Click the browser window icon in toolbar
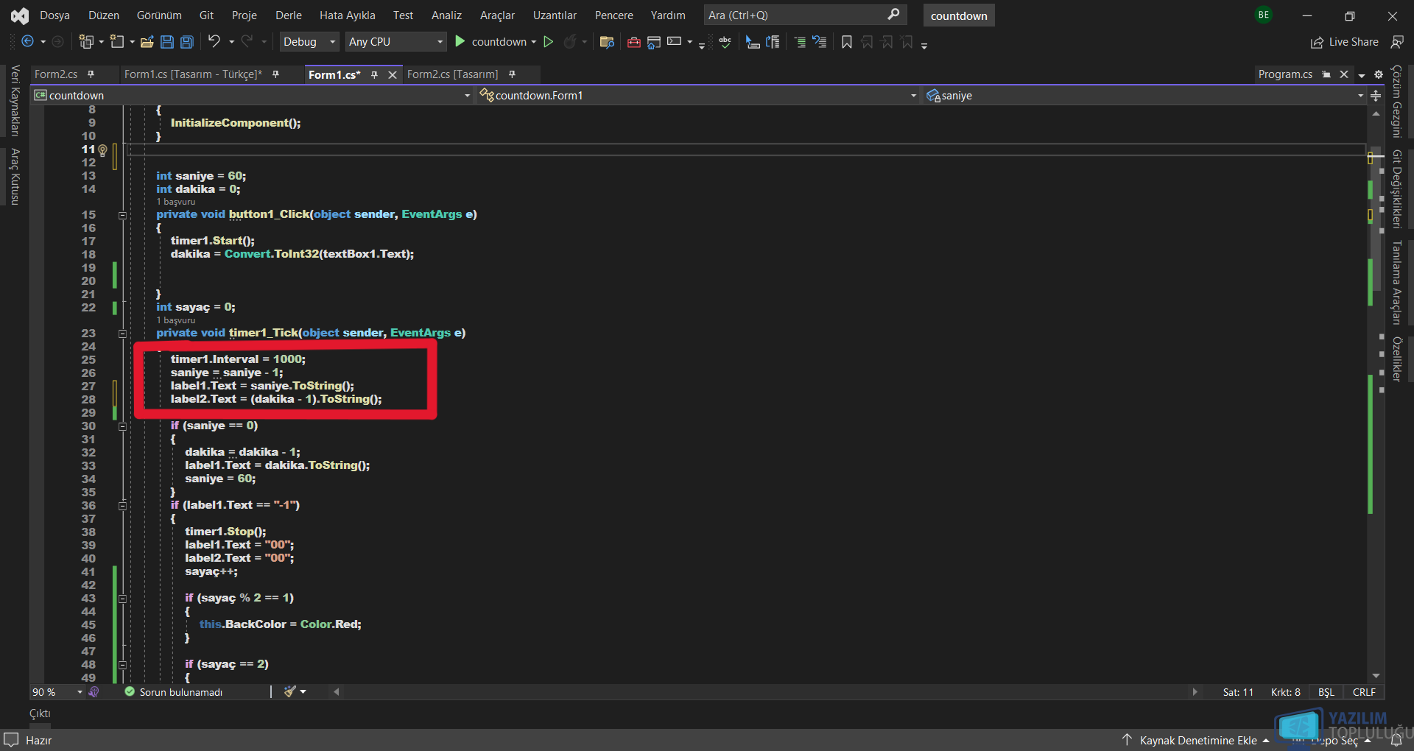 click(654, 42)
